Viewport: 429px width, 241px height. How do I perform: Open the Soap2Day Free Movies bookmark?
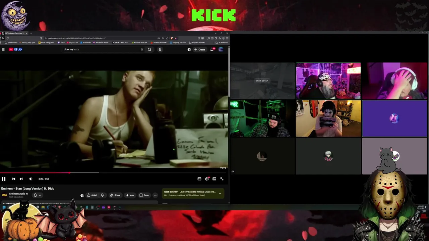[x=178, y=43]
